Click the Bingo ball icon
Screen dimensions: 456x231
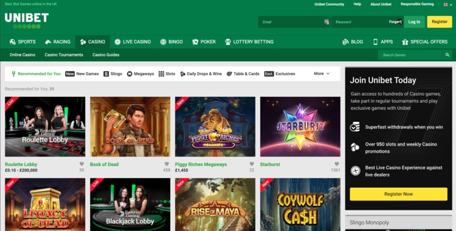[163, 42]
